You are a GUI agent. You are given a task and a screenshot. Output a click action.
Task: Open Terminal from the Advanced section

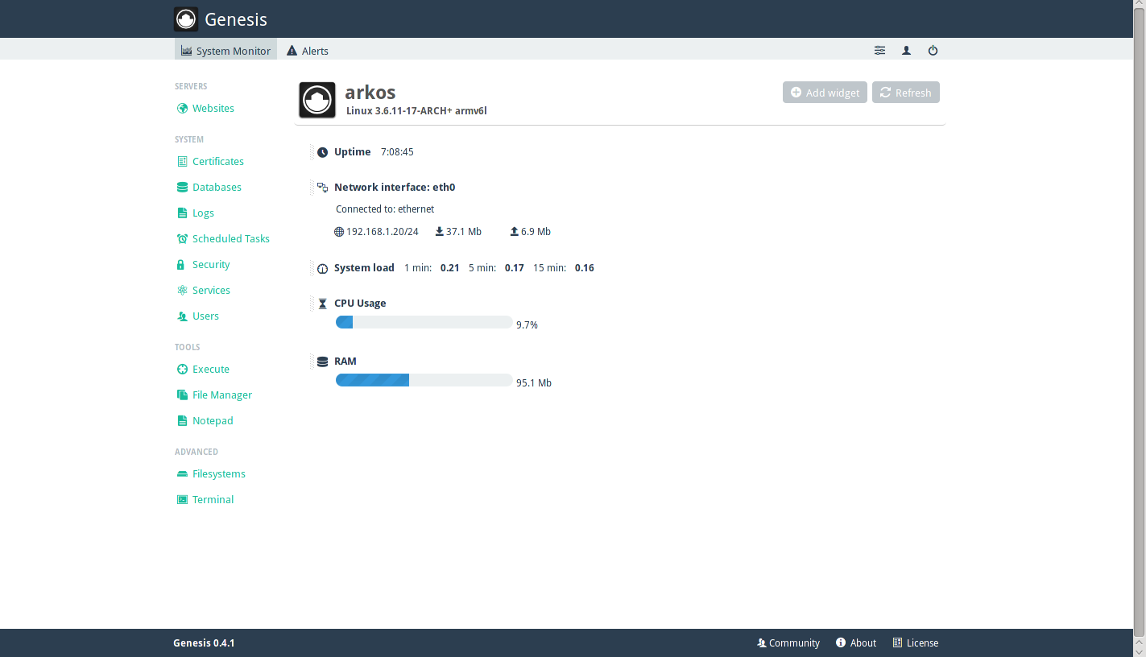click(x=213, y=500)
